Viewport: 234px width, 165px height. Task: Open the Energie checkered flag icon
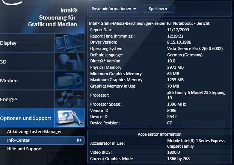[69, 99]
